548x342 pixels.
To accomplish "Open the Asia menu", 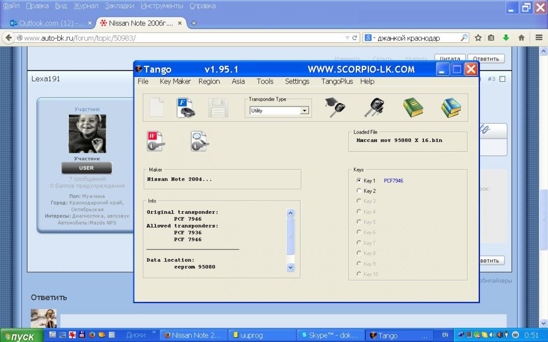I will pyautogui.click(x=238, y=81).
